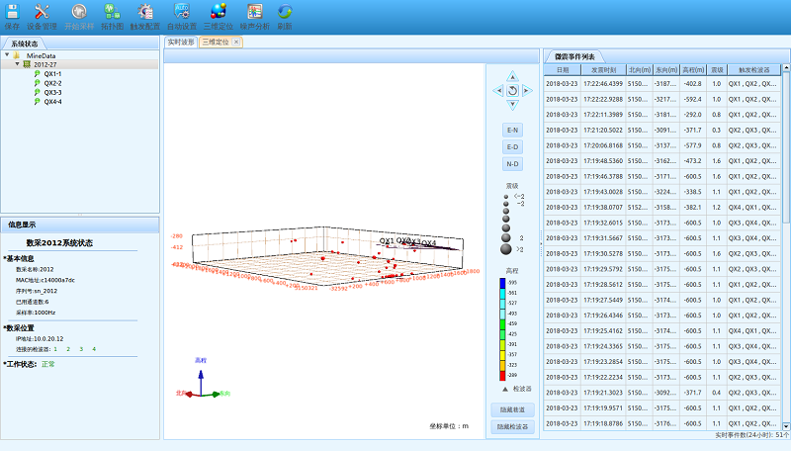Switch to E-N projection view
The image size is (791, 451).
[x=512, y=130]
